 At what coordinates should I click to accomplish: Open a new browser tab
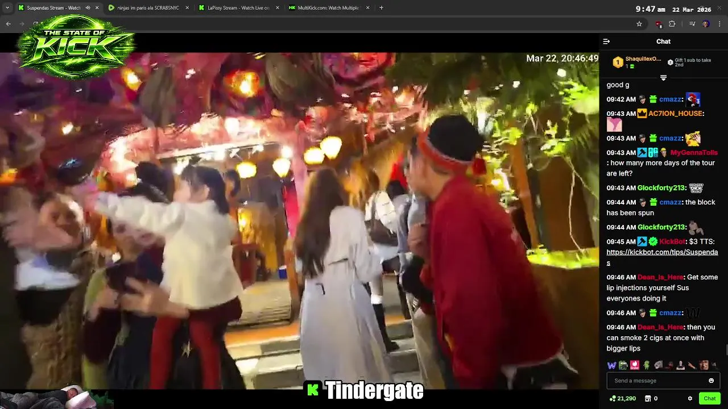(x=381, y=8)
